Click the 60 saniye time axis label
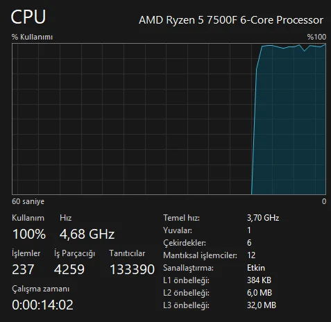Image resolution: width=331 pixels, height=322 pixels. (x=28, y=201)
